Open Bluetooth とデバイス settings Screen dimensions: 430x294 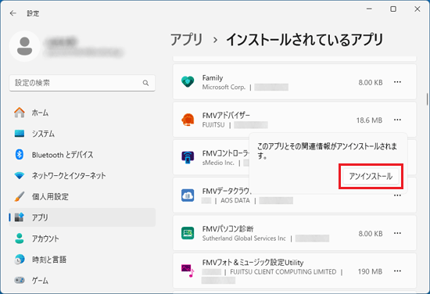82,155
